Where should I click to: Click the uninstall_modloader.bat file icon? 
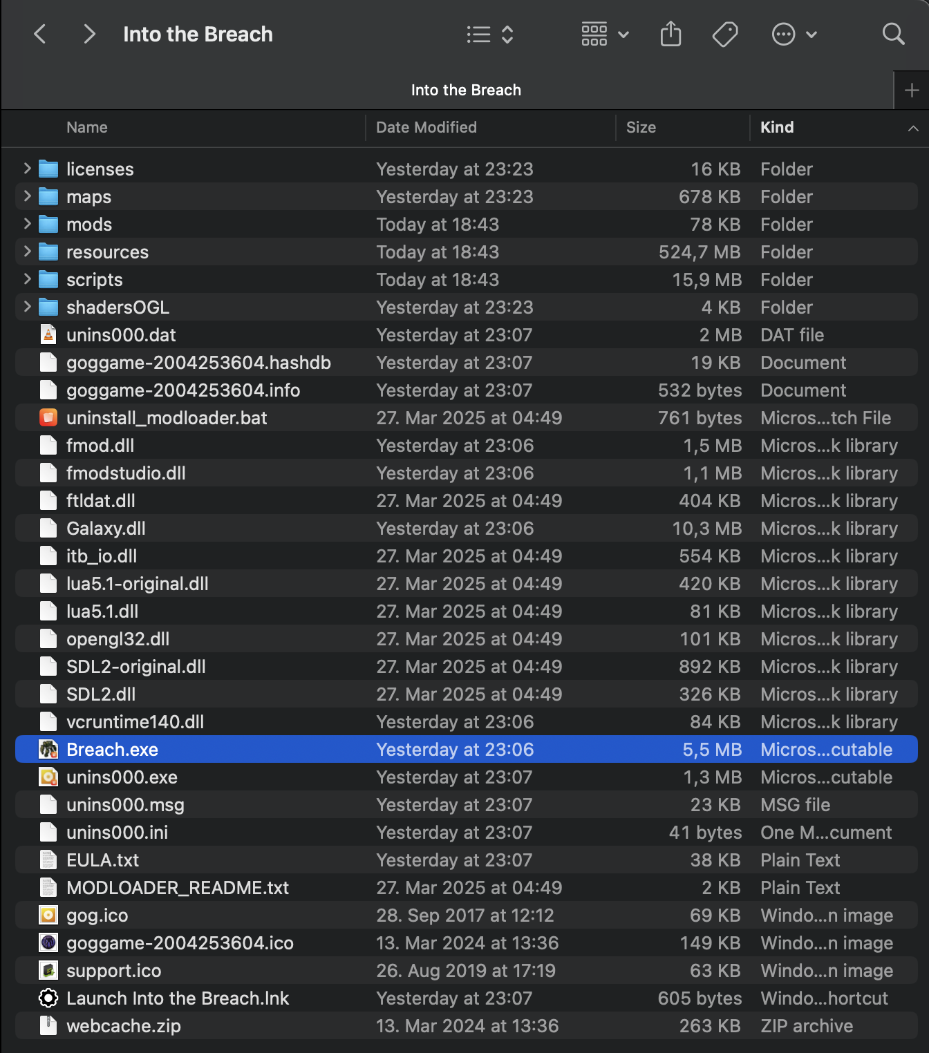[x=48, y=417]
